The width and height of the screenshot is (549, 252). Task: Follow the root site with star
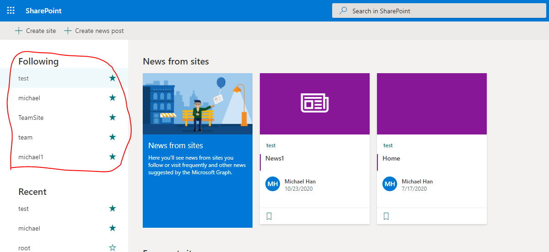(113, 248)
